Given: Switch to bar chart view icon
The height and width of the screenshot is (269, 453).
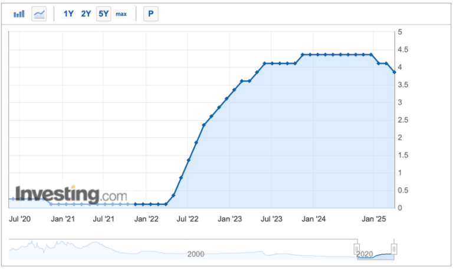Looking at the screenshot, I should click(x=19, y=14).
